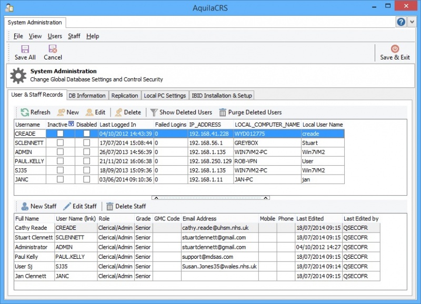This screenshot has height=304, width=421.
Task: Check the Inactive checkbox for PAUL.KELLY
Action: [x=60, y=160]
